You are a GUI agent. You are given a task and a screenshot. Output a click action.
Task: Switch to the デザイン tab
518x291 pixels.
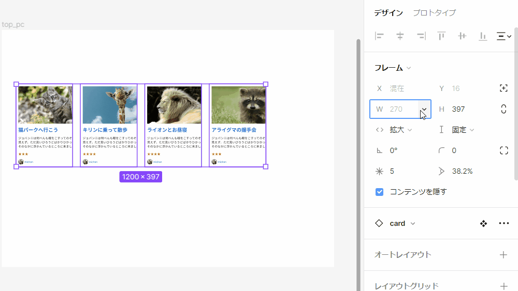click(x=388, y=13)
